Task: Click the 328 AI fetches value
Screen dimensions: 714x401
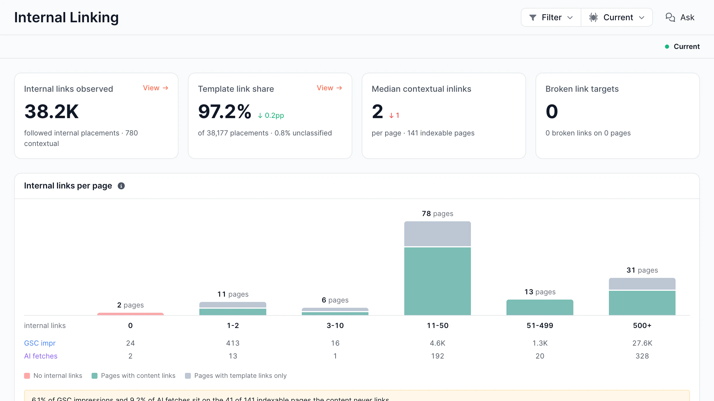Action: (642, 356)
